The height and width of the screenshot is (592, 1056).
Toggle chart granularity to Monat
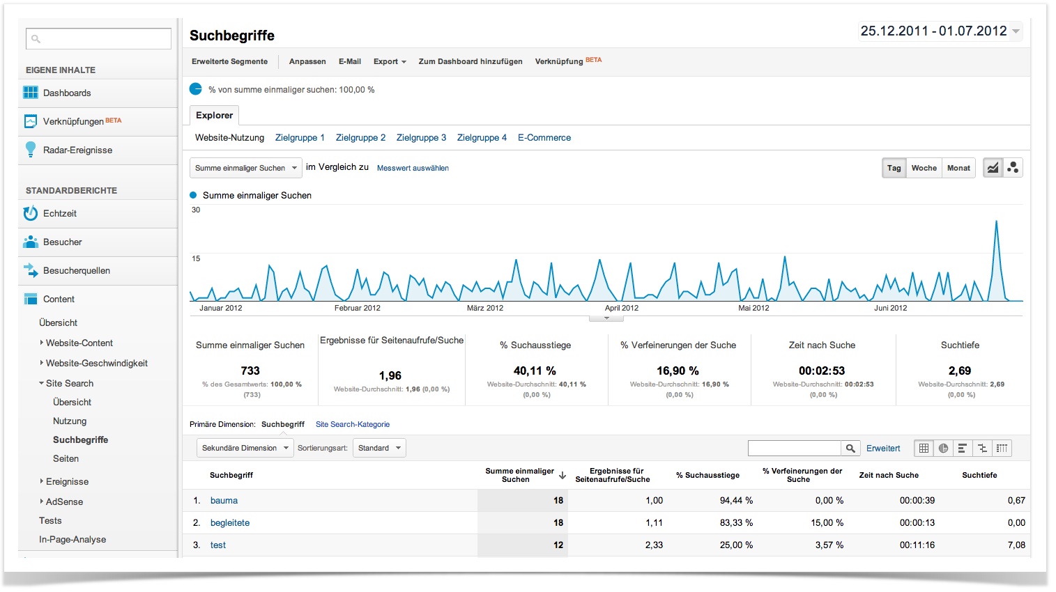coord(958,168)
